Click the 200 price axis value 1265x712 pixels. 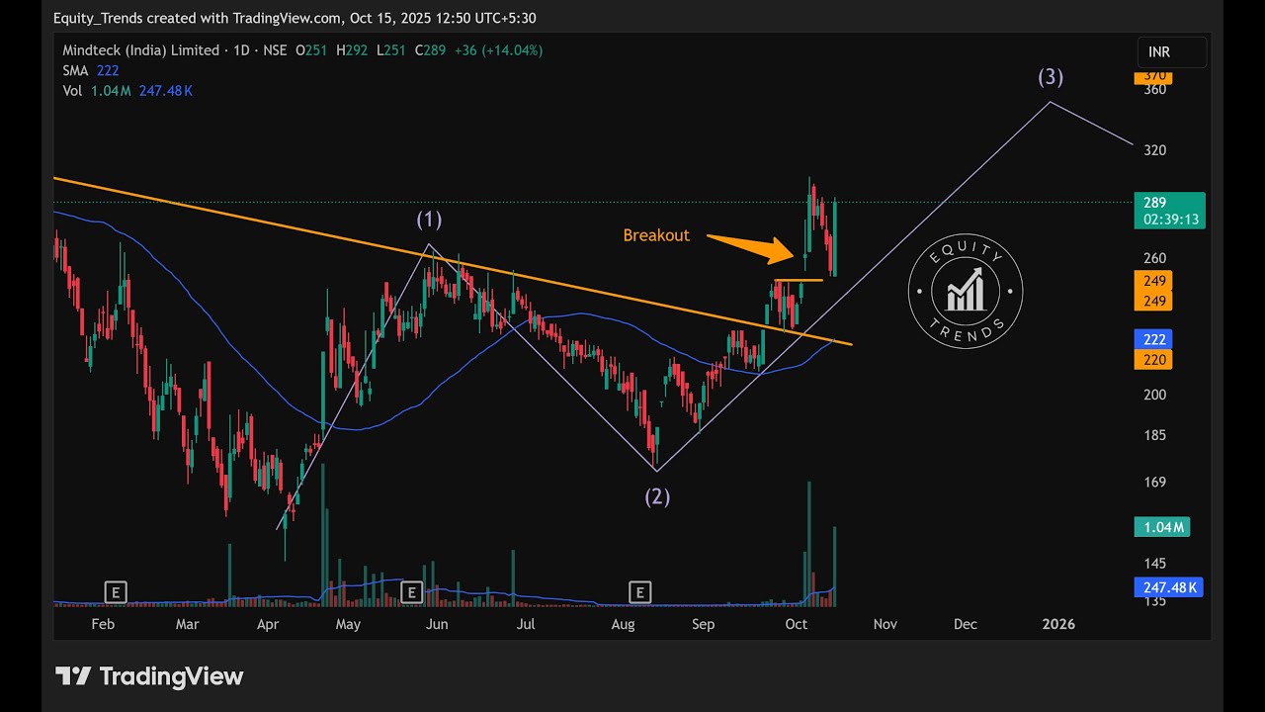1155,395
